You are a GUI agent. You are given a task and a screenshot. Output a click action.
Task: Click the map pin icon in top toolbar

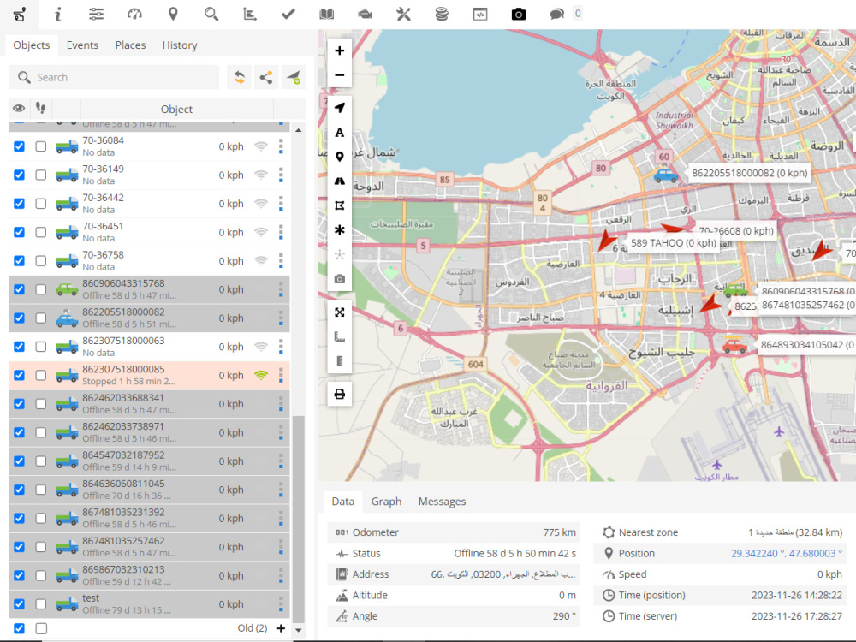(173, 15)
